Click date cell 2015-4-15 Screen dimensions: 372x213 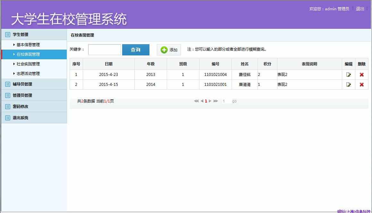(x=108, y=85)
